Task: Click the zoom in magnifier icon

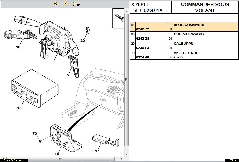Action: coord(55,4)
